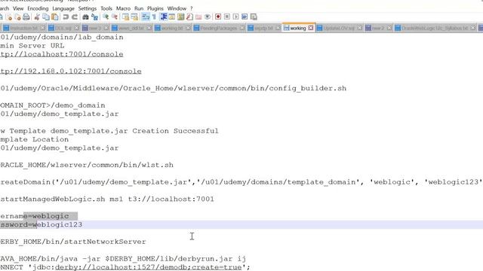The width and height of the screenshot is (483, 271).
Task: Click the Paste clipboard toolbar icon
Action: [55, 17]
